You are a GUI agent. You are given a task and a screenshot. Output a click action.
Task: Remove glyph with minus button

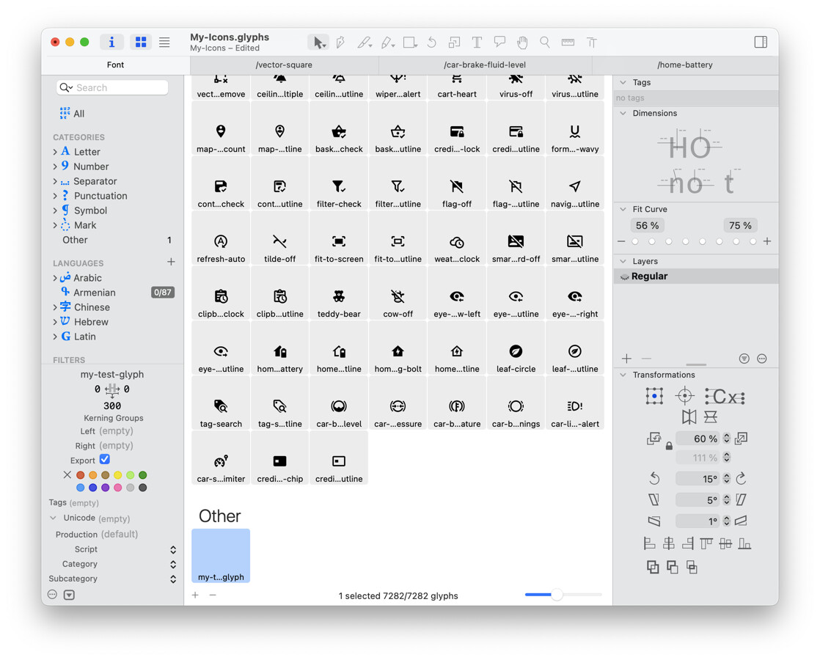tap(213, 595)
